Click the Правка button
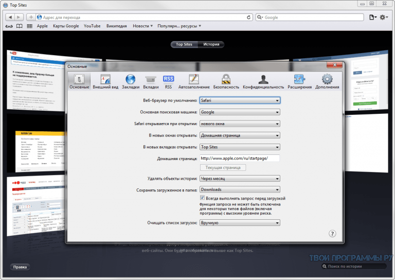 [20, 267]
